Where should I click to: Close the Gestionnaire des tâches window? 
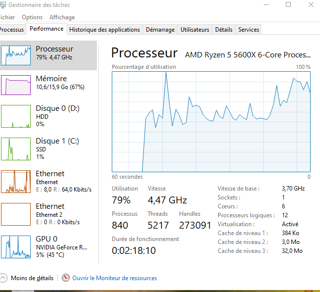(311, 4)
